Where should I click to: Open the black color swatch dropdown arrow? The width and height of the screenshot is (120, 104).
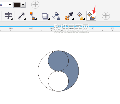click(x=23, y=5)
